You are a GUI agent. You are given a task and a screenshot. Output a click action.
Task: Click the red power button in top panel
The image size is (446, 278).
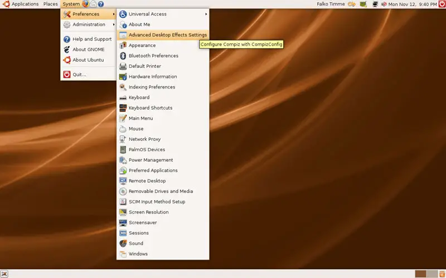pos(442,4)
